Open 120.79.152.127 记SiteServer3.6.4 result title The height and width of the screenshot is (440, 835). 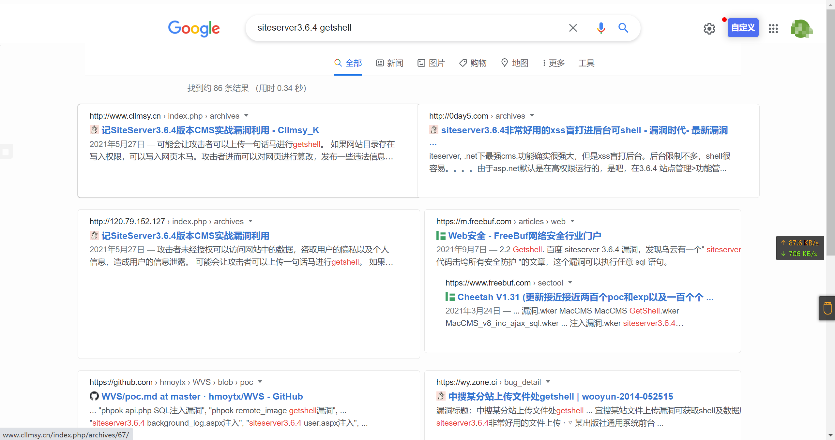tap(185, 236)
